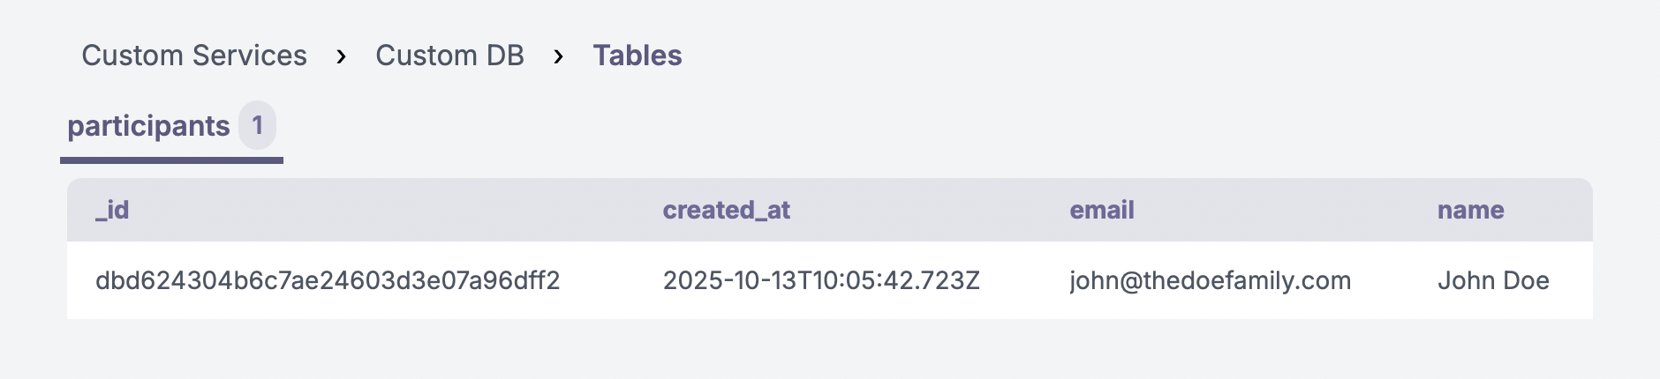
Task: Click the underline beneath participants tab
Action: [x=171, y=160]
